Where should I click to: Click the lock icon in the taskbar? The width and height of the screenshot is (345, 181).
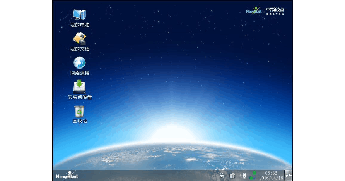[x=222, y=176]
